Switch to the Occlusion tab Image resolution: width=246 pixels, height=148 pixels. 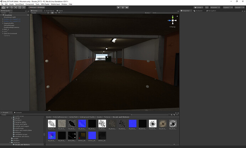pyautogui.click(x=198, y=11)
